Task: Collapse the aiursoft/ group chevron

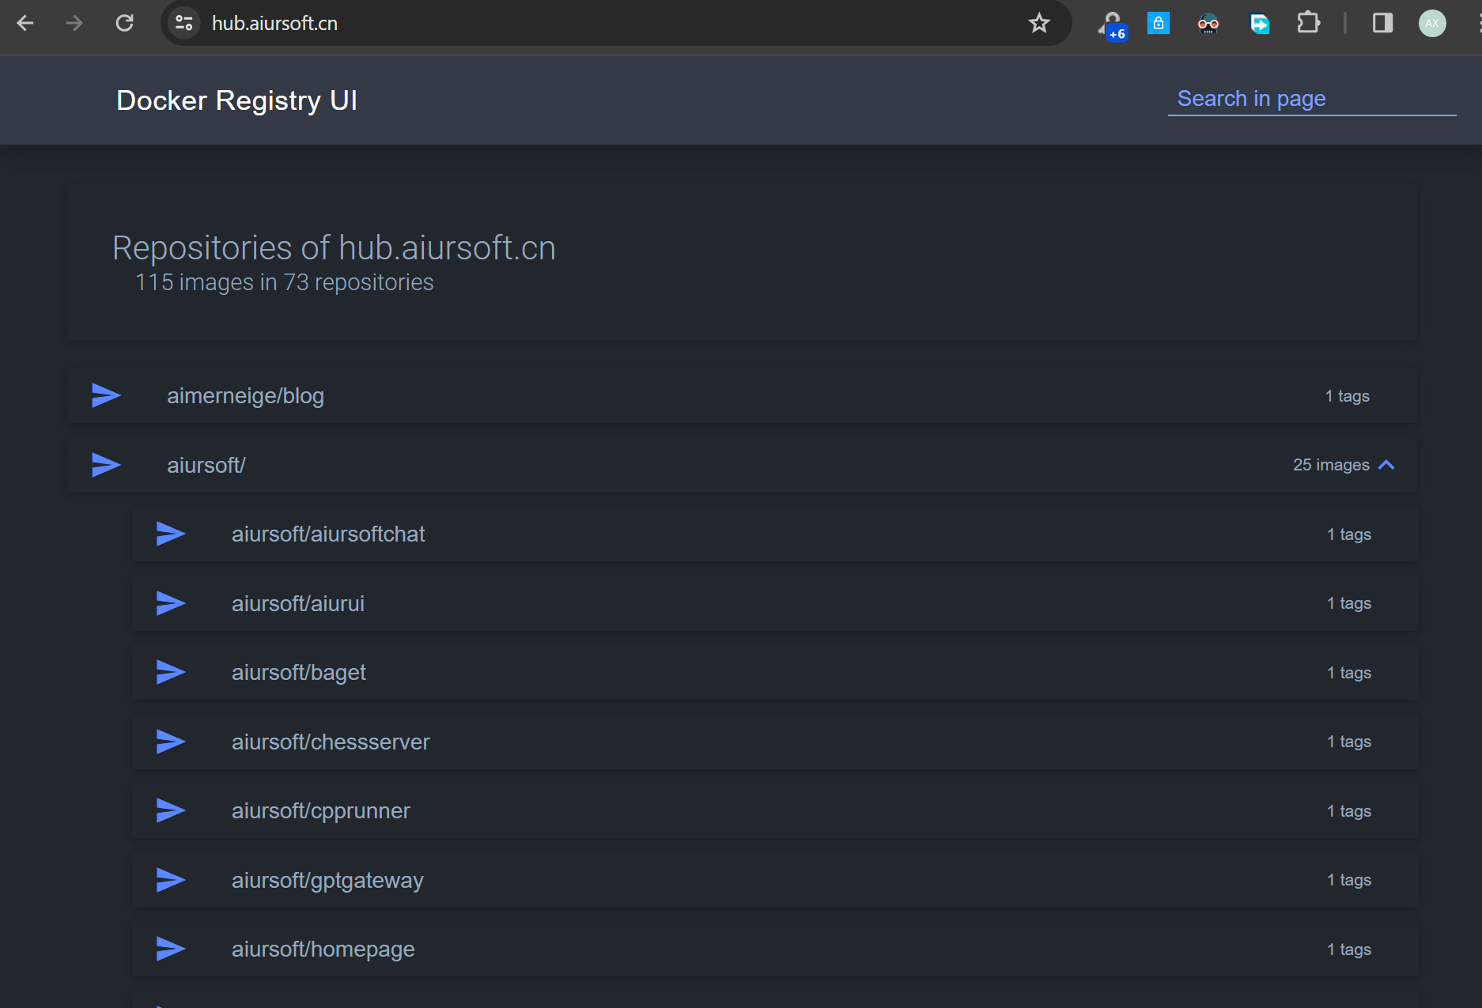Action: (1386, 465)
